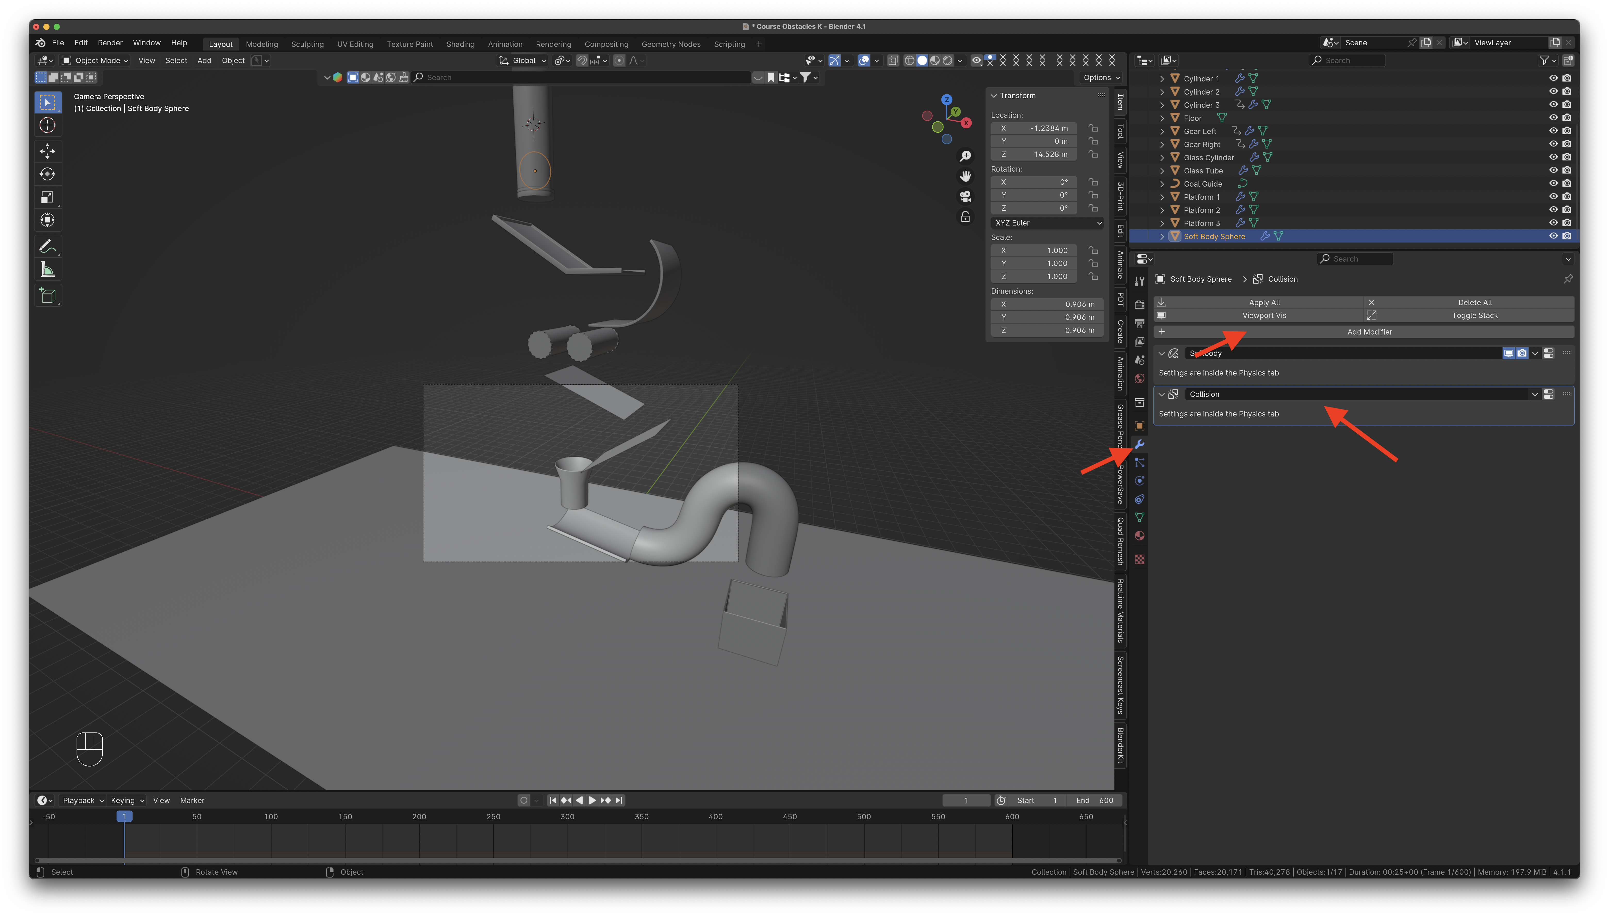Open the Texture properties tab

[1140, 559]
